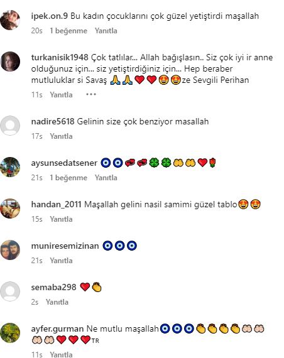Reply to ipek.on.9 comment via Yanıtla
The height and width of the screenshot is (358, 284).
106,31
